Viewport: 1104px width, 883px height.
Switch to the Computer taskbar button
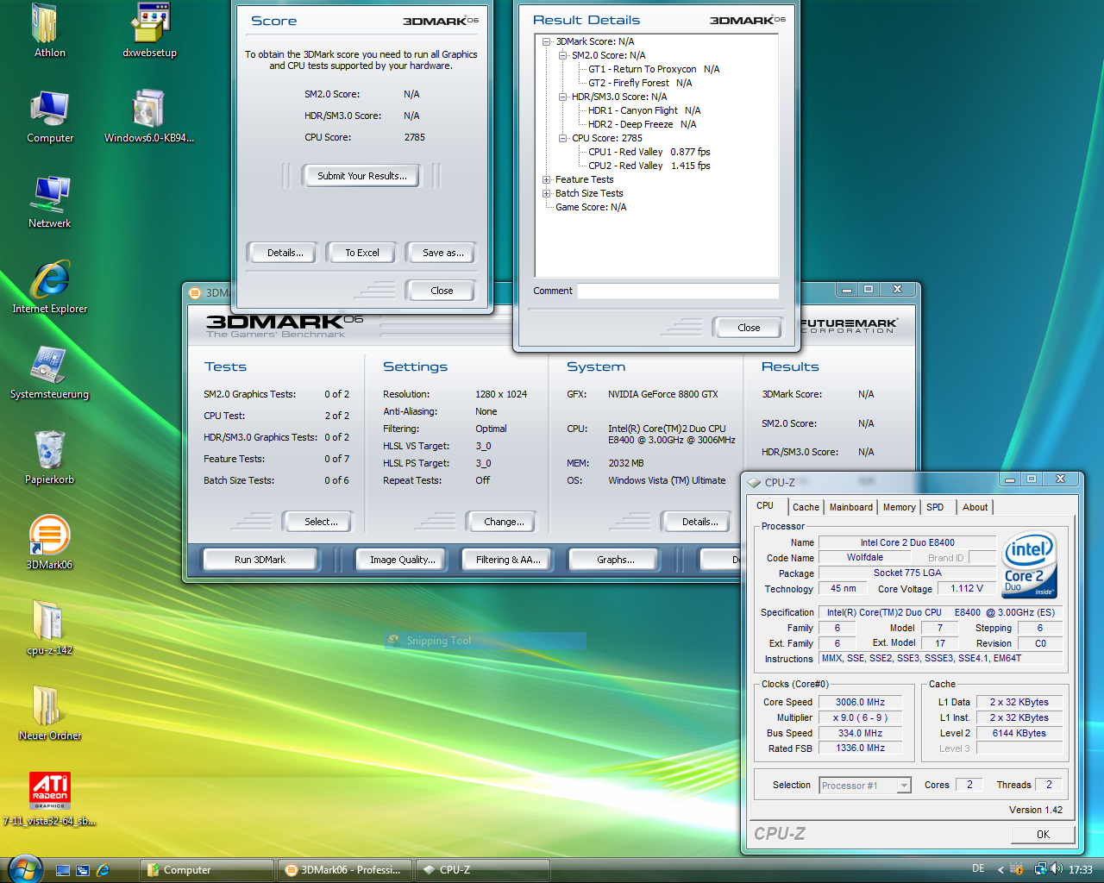point(207,870)
